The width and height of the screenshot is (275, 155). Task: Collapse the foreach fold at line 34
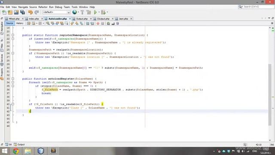click(13, 82)
